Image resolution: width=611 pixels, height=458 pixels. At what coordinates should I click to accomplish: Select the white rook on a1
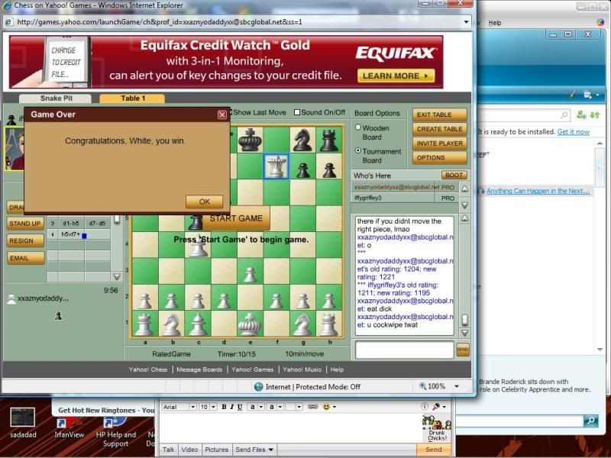pyautogui.click(x=144, y=324)
